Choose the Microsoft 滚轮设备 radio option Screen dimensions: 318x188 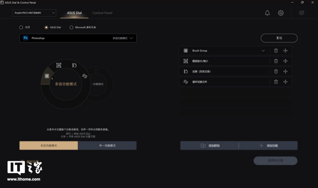71,28
